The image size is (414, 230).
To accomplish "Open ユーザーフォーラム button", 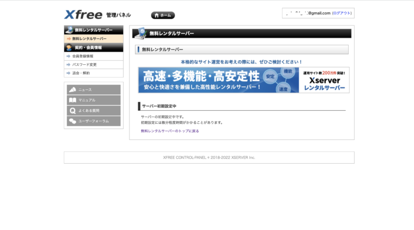I will 94,121.
